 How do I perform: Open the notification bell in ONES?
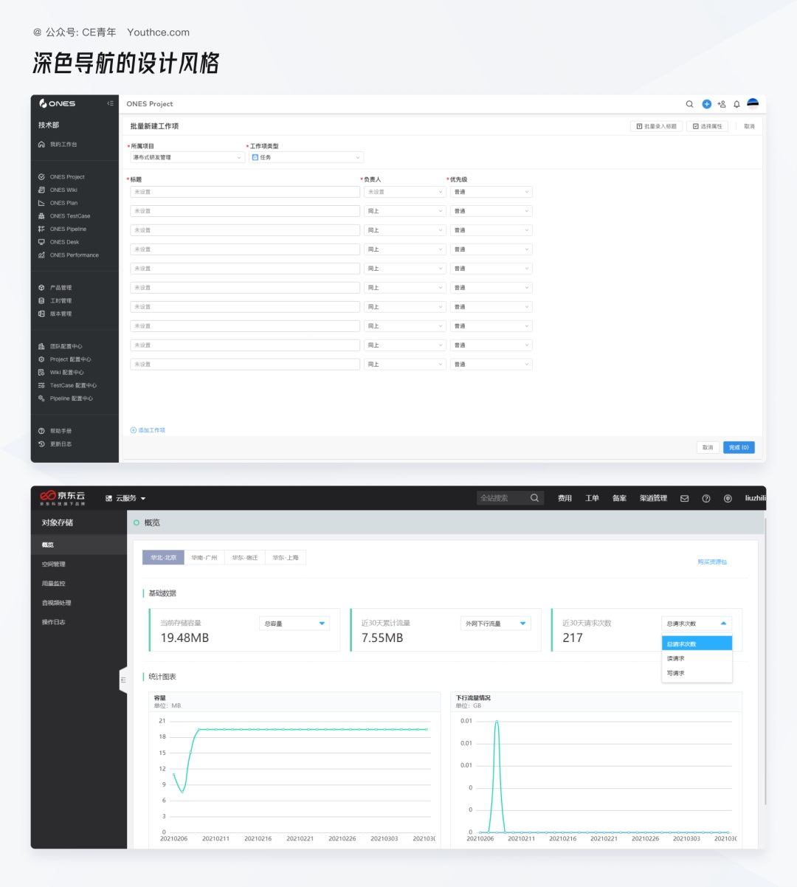tap(736, 104)
